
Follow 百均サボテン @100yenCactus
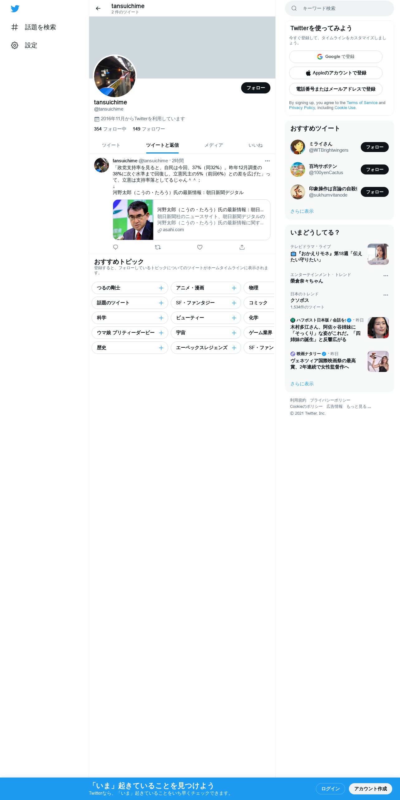(374, 169)
